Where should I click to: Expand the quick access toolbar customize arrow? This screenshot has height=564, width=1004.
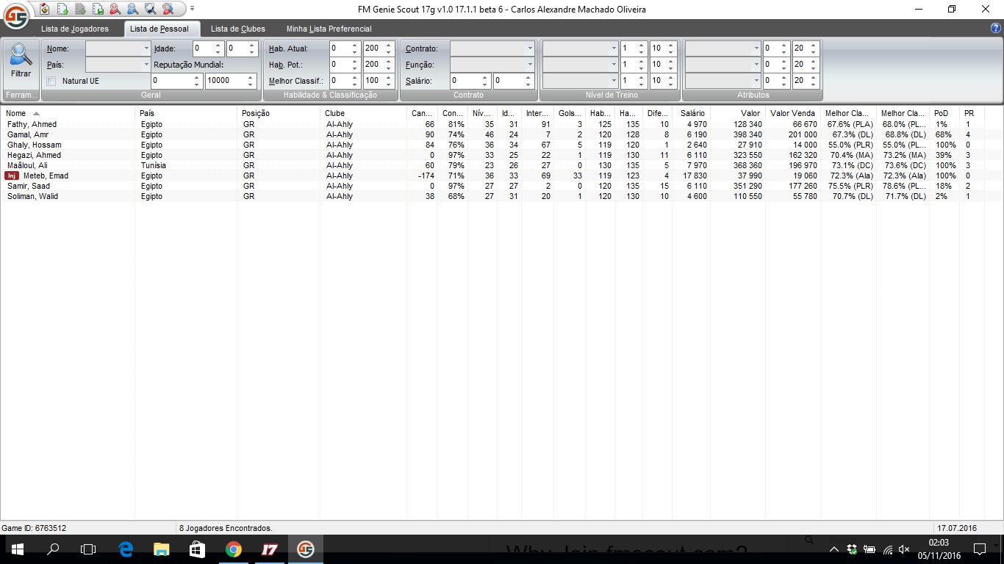click(192, 9)
